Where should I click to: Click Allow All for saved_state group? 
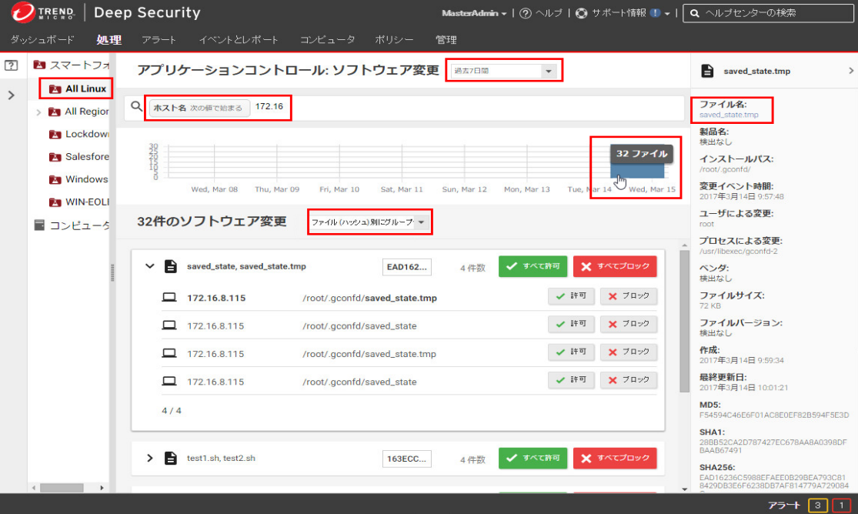click(532, 266)
